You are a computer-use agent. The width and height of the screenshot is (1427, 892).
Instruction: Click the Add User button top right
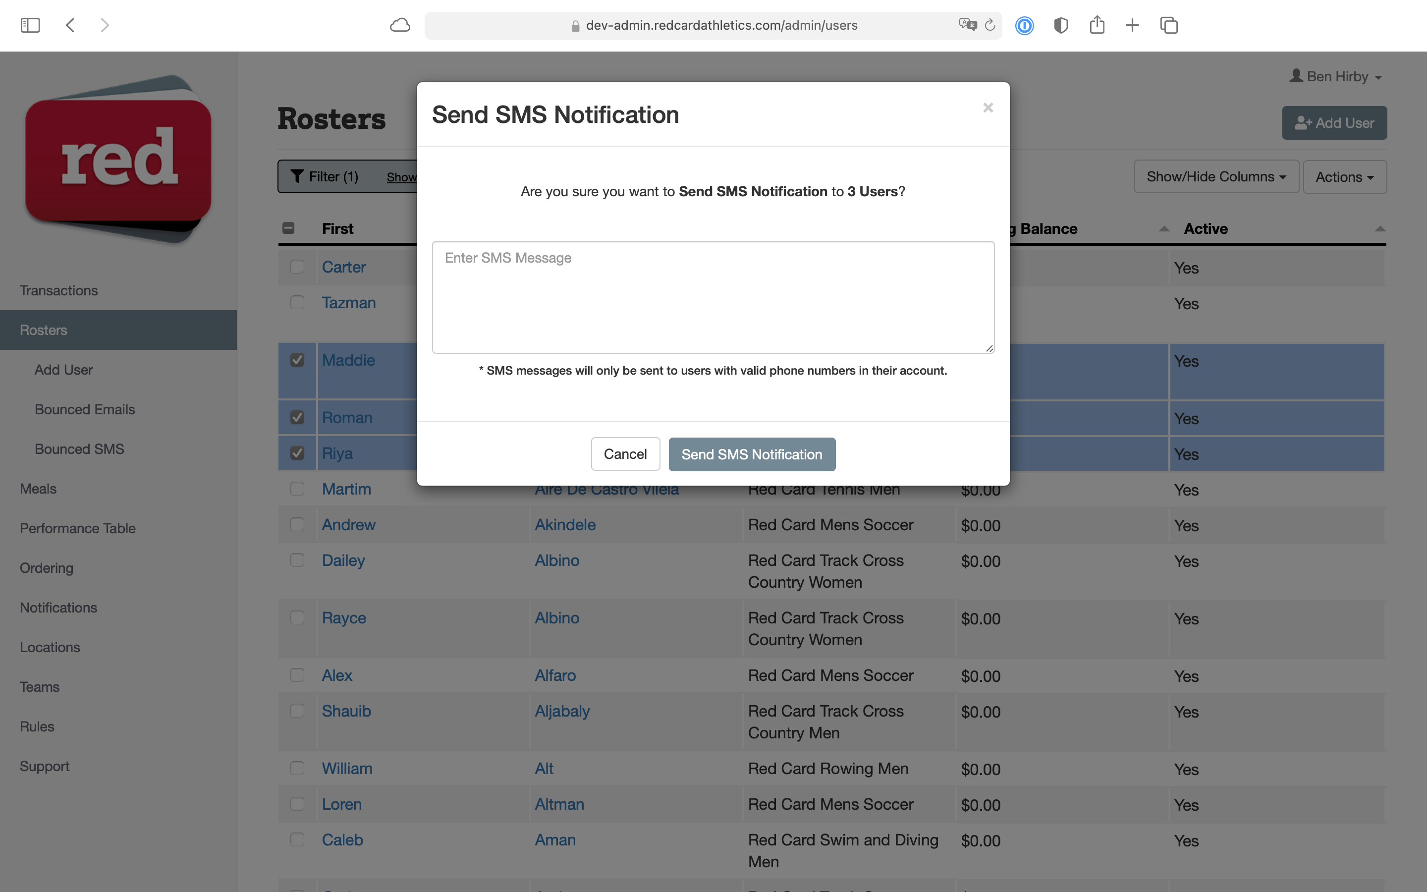point(1334,123)
